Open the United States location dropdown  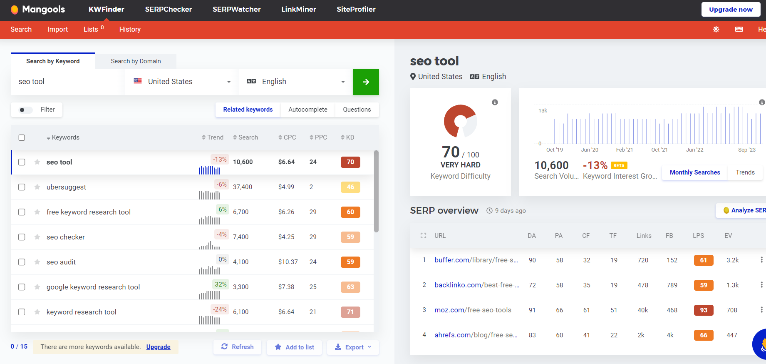pos(181,82)
